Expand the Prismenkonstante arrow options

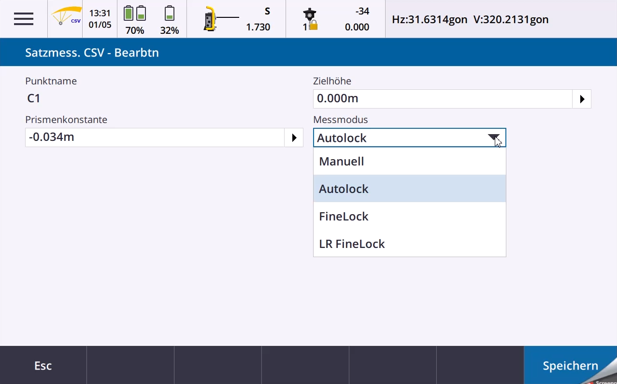tap(294, 137)
